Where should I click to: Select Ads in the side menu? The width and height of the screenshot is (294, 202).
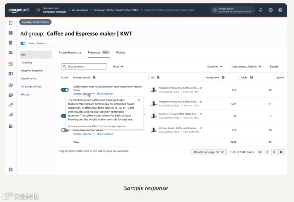click(36, 55)
